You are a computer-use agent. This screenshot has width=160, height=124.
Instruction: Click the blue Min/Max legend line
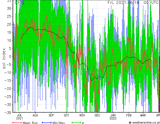click(x=47, y=122)
